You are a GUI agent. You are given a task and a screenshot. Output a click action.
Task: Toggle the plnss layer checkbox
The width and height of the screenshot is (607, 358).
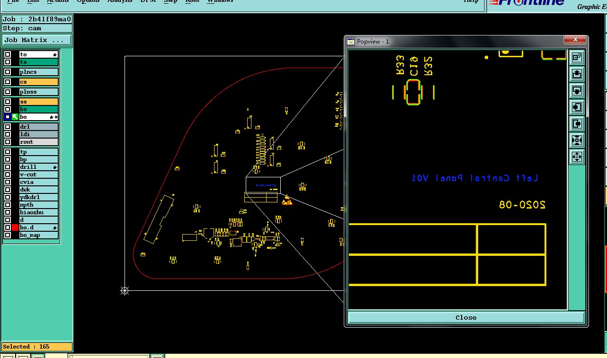click(x=8, y=92)
